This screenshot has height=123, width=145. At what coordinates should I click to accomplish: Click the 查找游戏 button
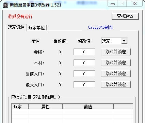[125, 16]
